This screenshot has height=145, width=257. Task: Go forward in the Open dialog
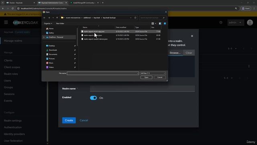(49, 18)
